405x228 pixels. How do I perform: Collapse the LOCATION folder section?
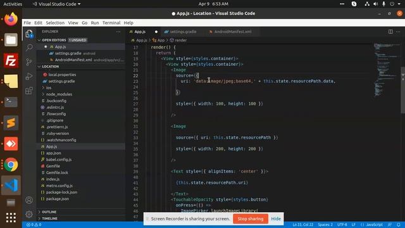[51, 66]
